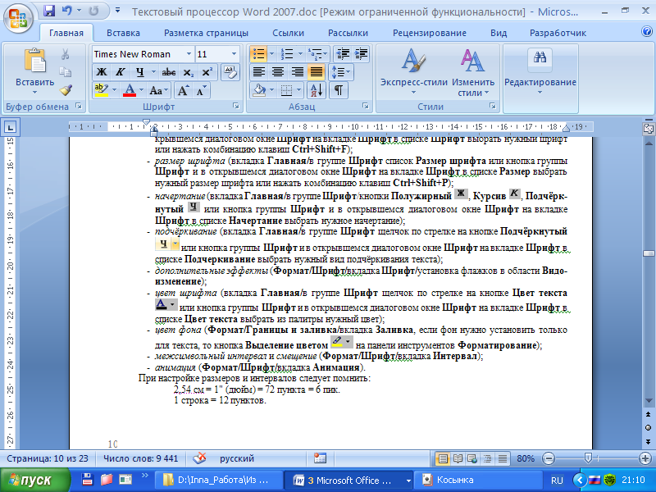Image resolution: width=656 pixels, height=492 pixels.
Task: Open font name Times New Roman dropdown
Action: [189, 54]
